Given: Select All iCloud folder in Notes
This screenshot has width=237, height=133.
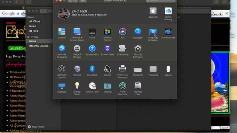Looking at the screenshot, I should point(34,21).
